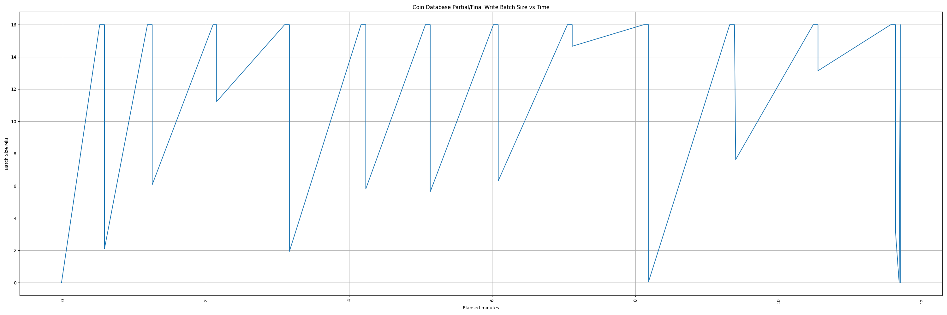Click the y-axis tick label 2
This screenshot has height=315, width=947.
point(15,251)
